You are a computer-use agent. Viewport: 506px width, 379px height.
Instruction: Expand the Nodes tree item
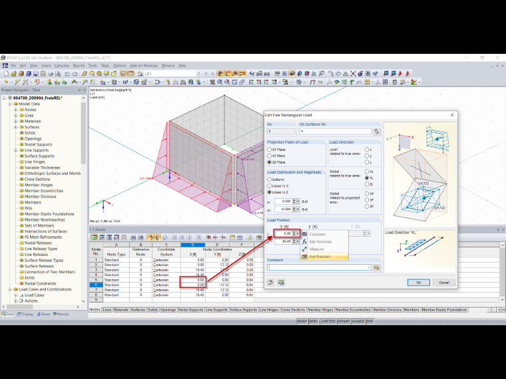(x=15, y=110)
